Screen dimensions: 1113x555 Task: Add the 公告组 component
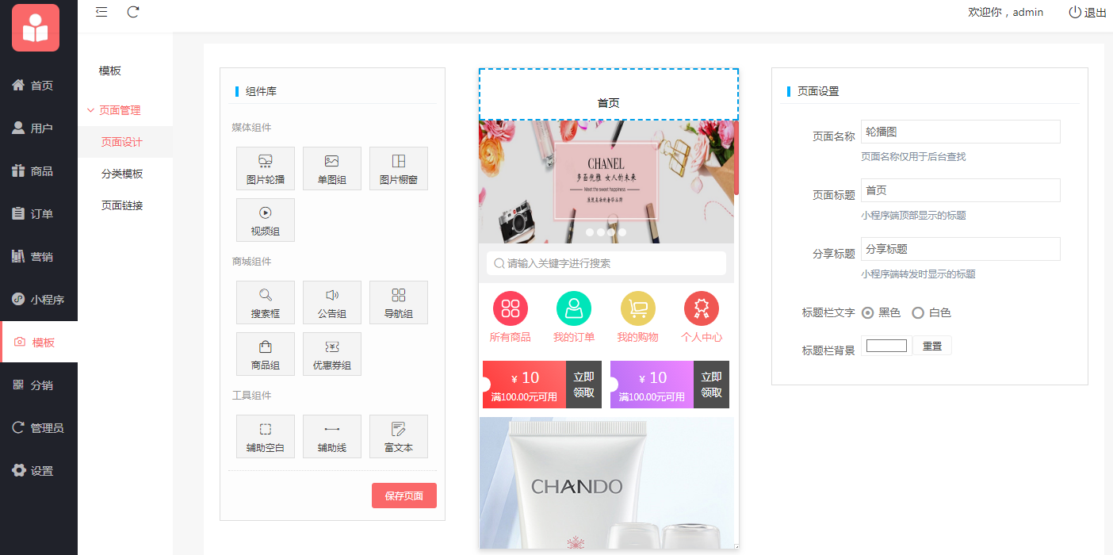(332, 302)
